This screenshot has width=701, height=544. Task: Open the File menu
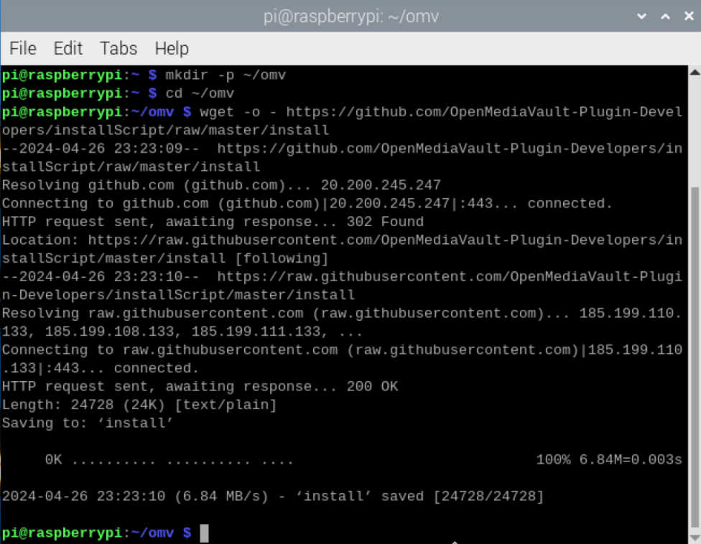point(23,48)
